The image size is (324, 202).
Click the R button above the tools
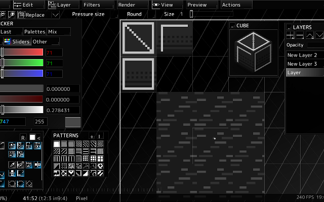(x=23, y=137)
